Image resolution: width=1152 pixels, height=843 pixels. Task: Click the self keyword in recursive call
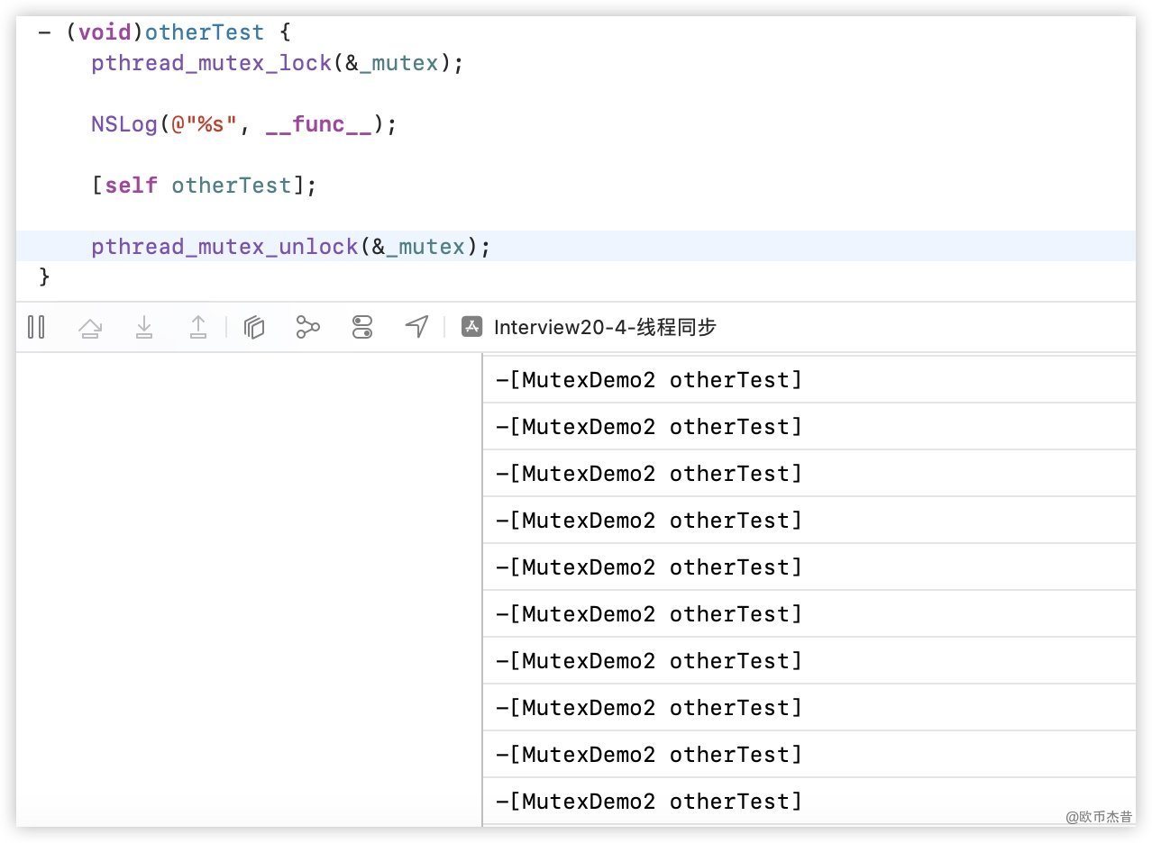[131, 186]
